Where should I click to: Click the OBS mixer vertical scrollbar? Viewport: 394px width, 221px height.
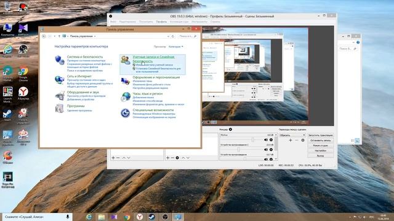pyautogui.click(x=276, y=147)
